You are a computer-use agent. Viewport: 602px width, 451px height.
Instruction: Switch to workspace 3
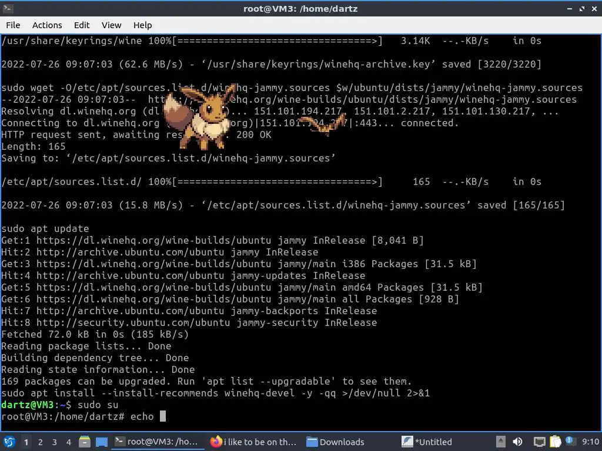[55, 442]
